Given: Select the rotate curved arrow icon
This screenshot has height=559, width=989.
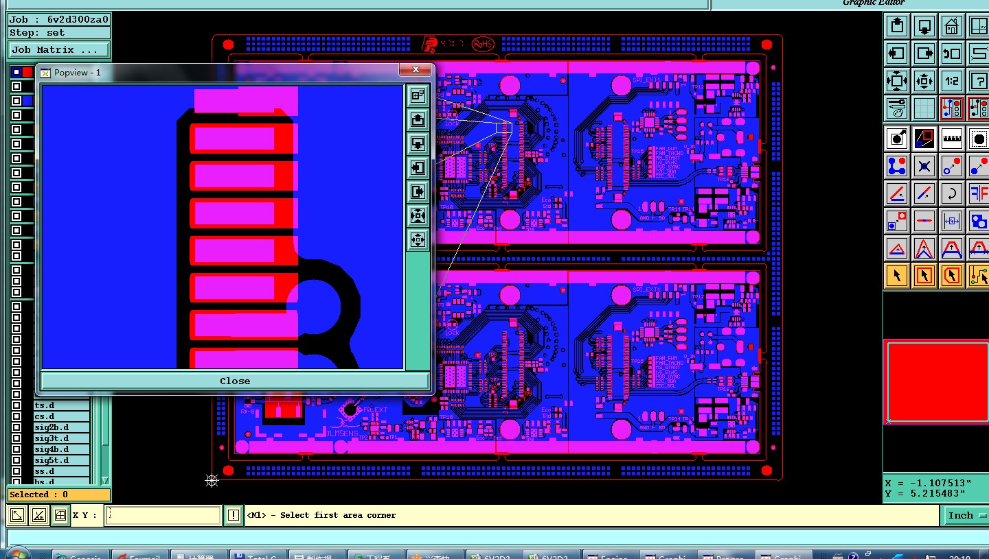Looking at the screenshot, I should coord(952,193).
